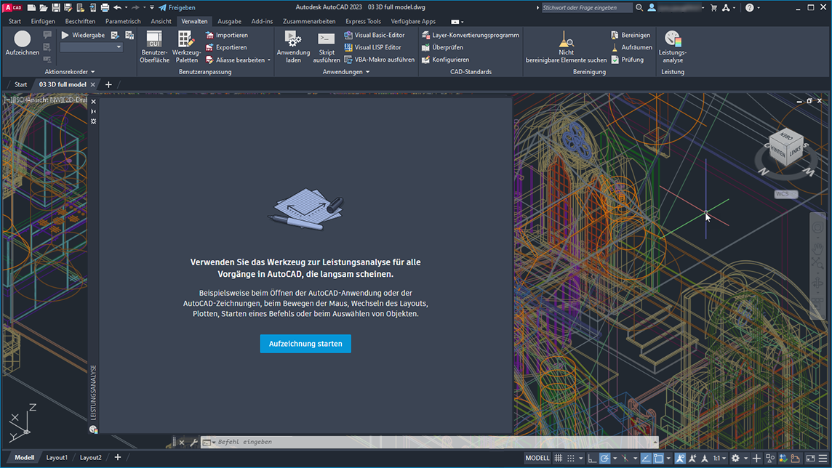Click Aufzeichnung starten button
The image size is (832, 468).
(x=305, y=344)
